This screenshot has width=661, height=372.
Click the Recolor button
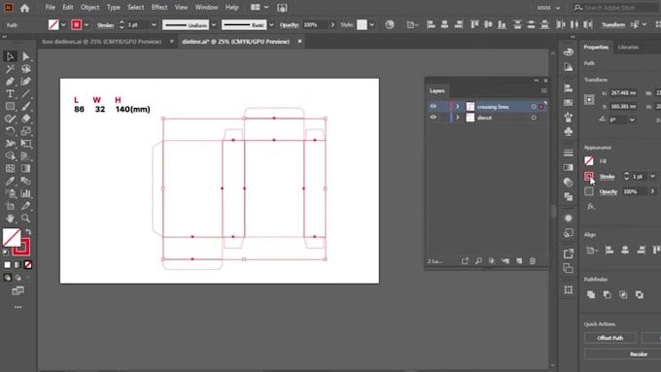(639, 355)
